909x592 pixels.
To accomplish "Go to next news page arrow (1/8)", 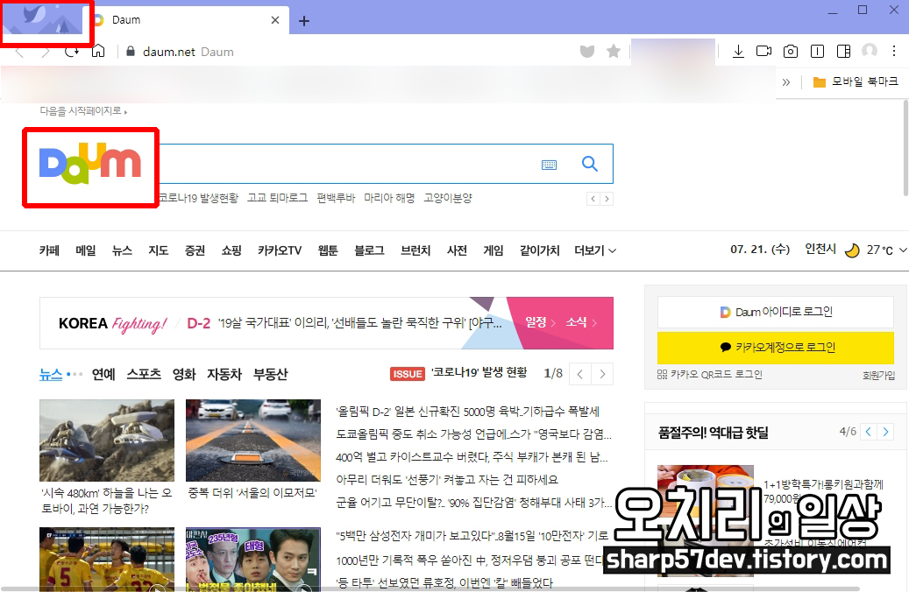I will [602, 374].
